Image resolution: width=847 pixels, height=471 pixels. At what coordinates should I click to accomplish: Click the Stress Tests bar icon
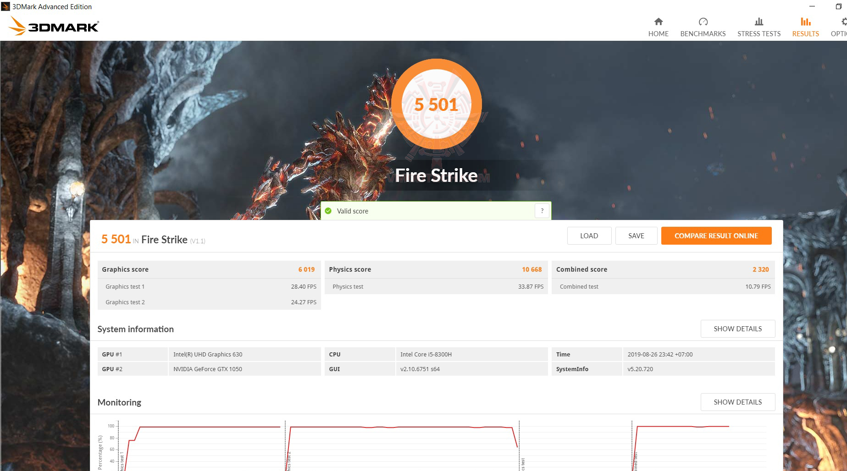click(759, 22)
